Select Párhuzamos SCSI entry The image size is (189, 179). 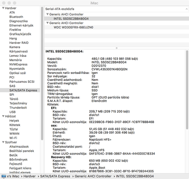coord(22,82)
